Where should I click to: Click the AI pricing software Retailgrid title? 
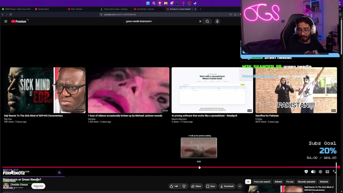204,116
